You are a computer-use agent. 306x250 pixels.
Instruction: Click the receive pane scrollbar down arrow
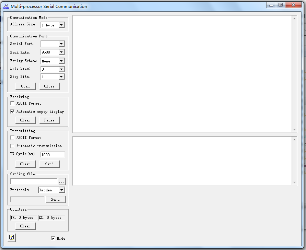(294, 130)
